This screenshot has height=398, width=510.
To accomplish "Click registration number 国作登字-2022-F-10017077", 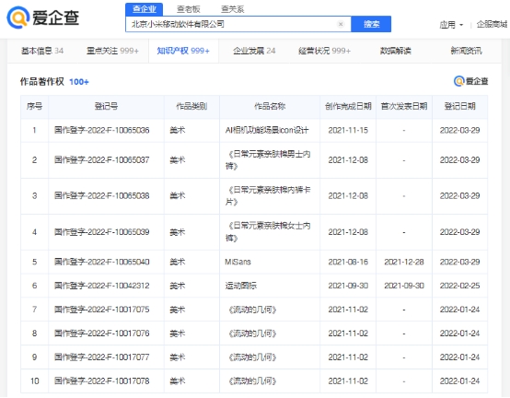I will [102, 357].
